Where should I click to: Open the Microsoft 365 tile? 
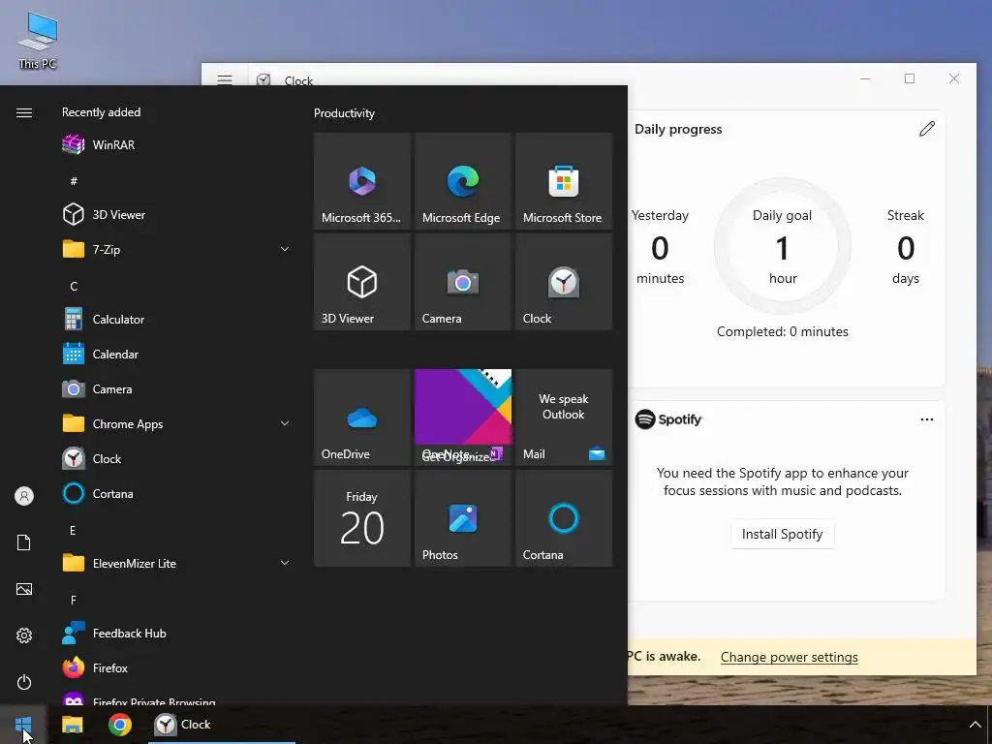362,181
